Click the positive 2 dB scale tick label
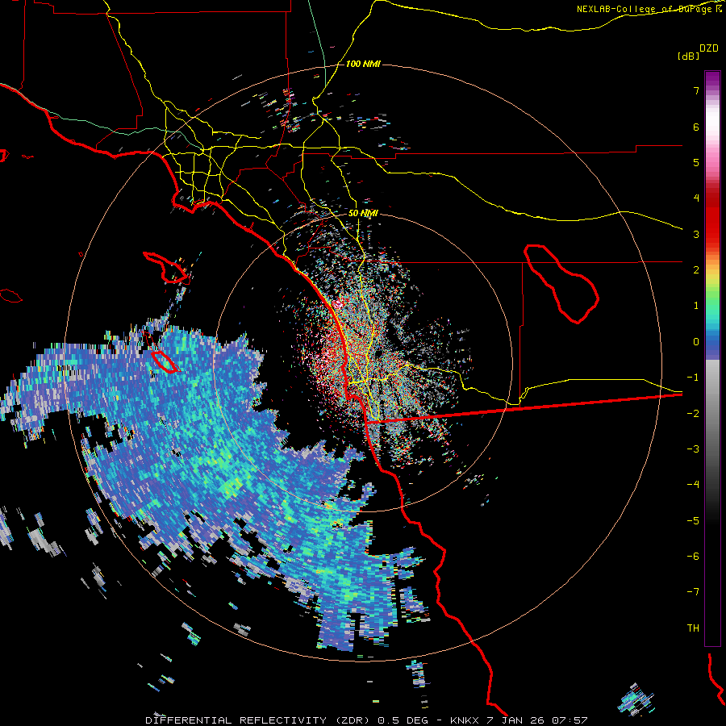The image size is (726, 726). tap(696, 270)
